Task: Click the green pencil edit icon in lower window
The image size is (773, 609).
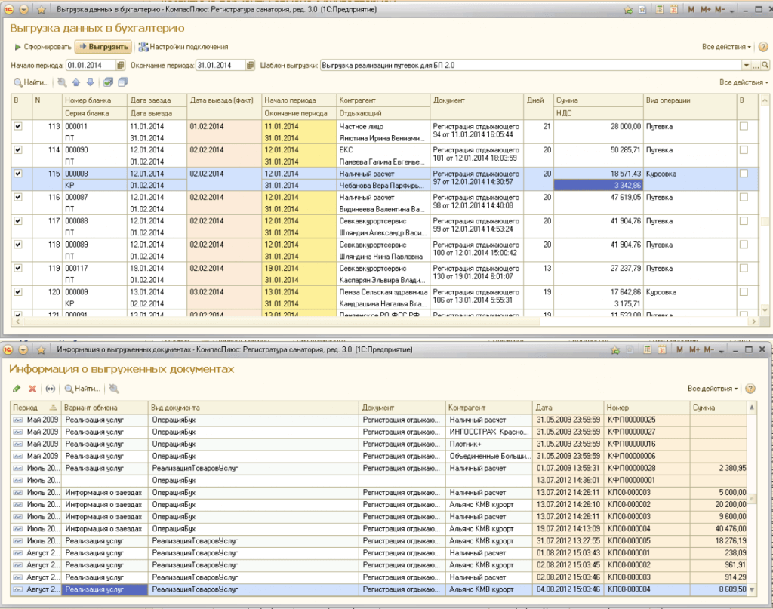Action: point(17,389)
